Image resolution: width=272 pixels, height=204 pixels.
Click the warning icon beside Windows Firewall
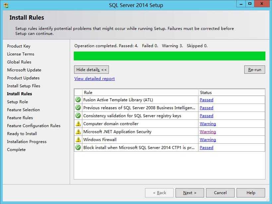[x=78, y=140]
